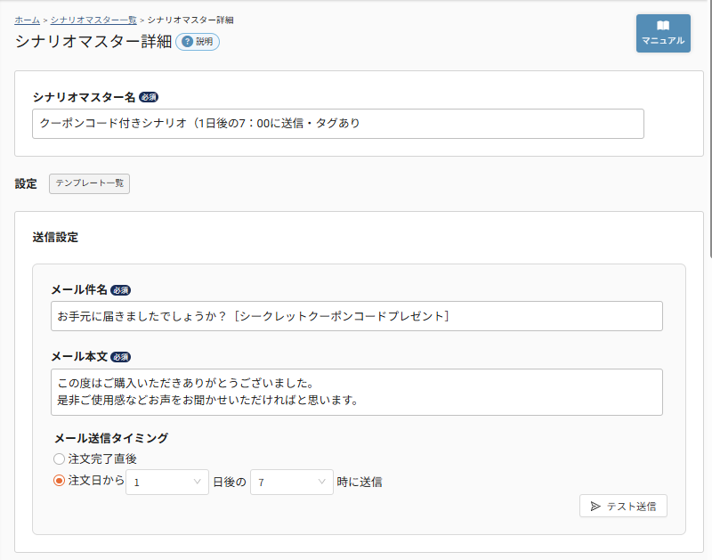Click the マニュアル button label
Screen dimensions: 712x560
tap(663, 41)
